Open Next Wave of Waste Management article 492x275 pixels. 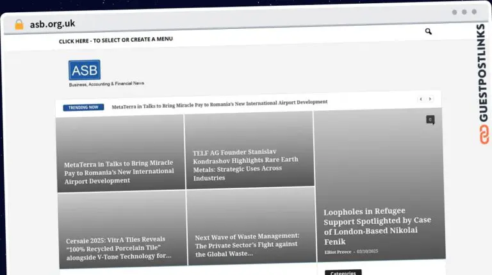tap(247, 245)
